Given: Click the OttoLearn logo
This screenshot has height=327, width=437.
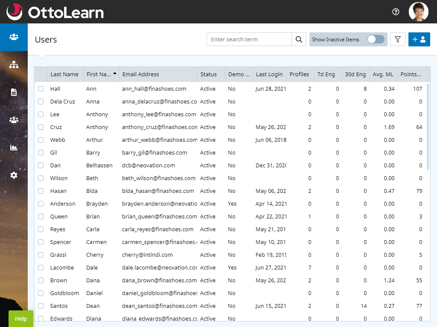Looking at the screenshot, I should [x=55, y=12].
